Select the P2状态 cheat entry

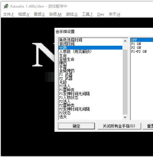tap(91, 113)
